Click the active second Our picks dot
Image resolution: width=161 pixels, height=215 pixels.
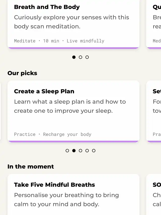[x=74, y=151]
